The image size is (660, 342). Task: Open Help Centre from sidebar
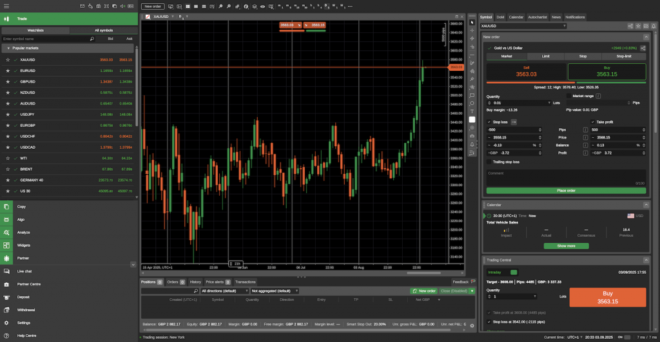point(69,336)
